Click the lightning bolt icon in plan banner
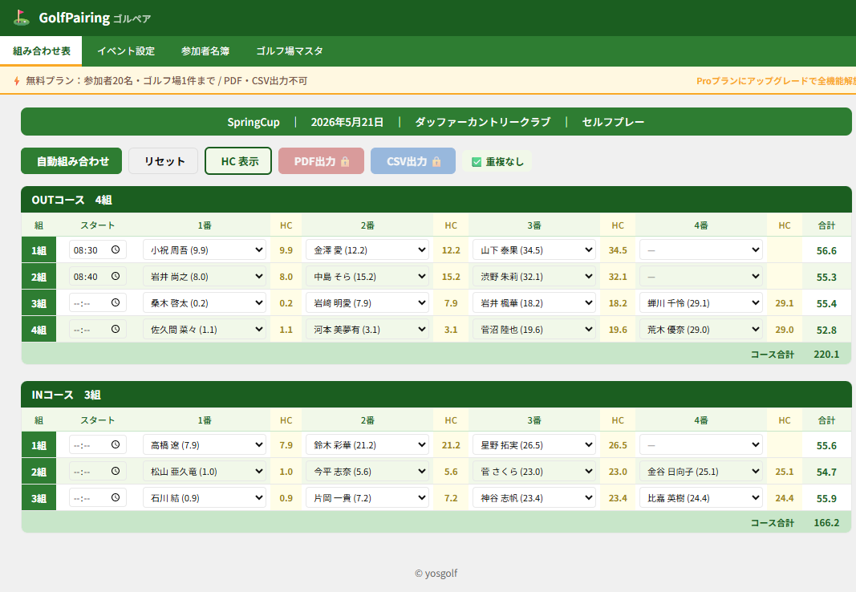This screenshot has height=592, width=856. click(17, 81)
